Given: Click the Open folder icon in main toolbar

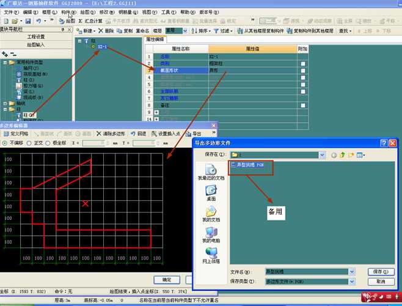Looking at the screenshot, I should (15, 21).
